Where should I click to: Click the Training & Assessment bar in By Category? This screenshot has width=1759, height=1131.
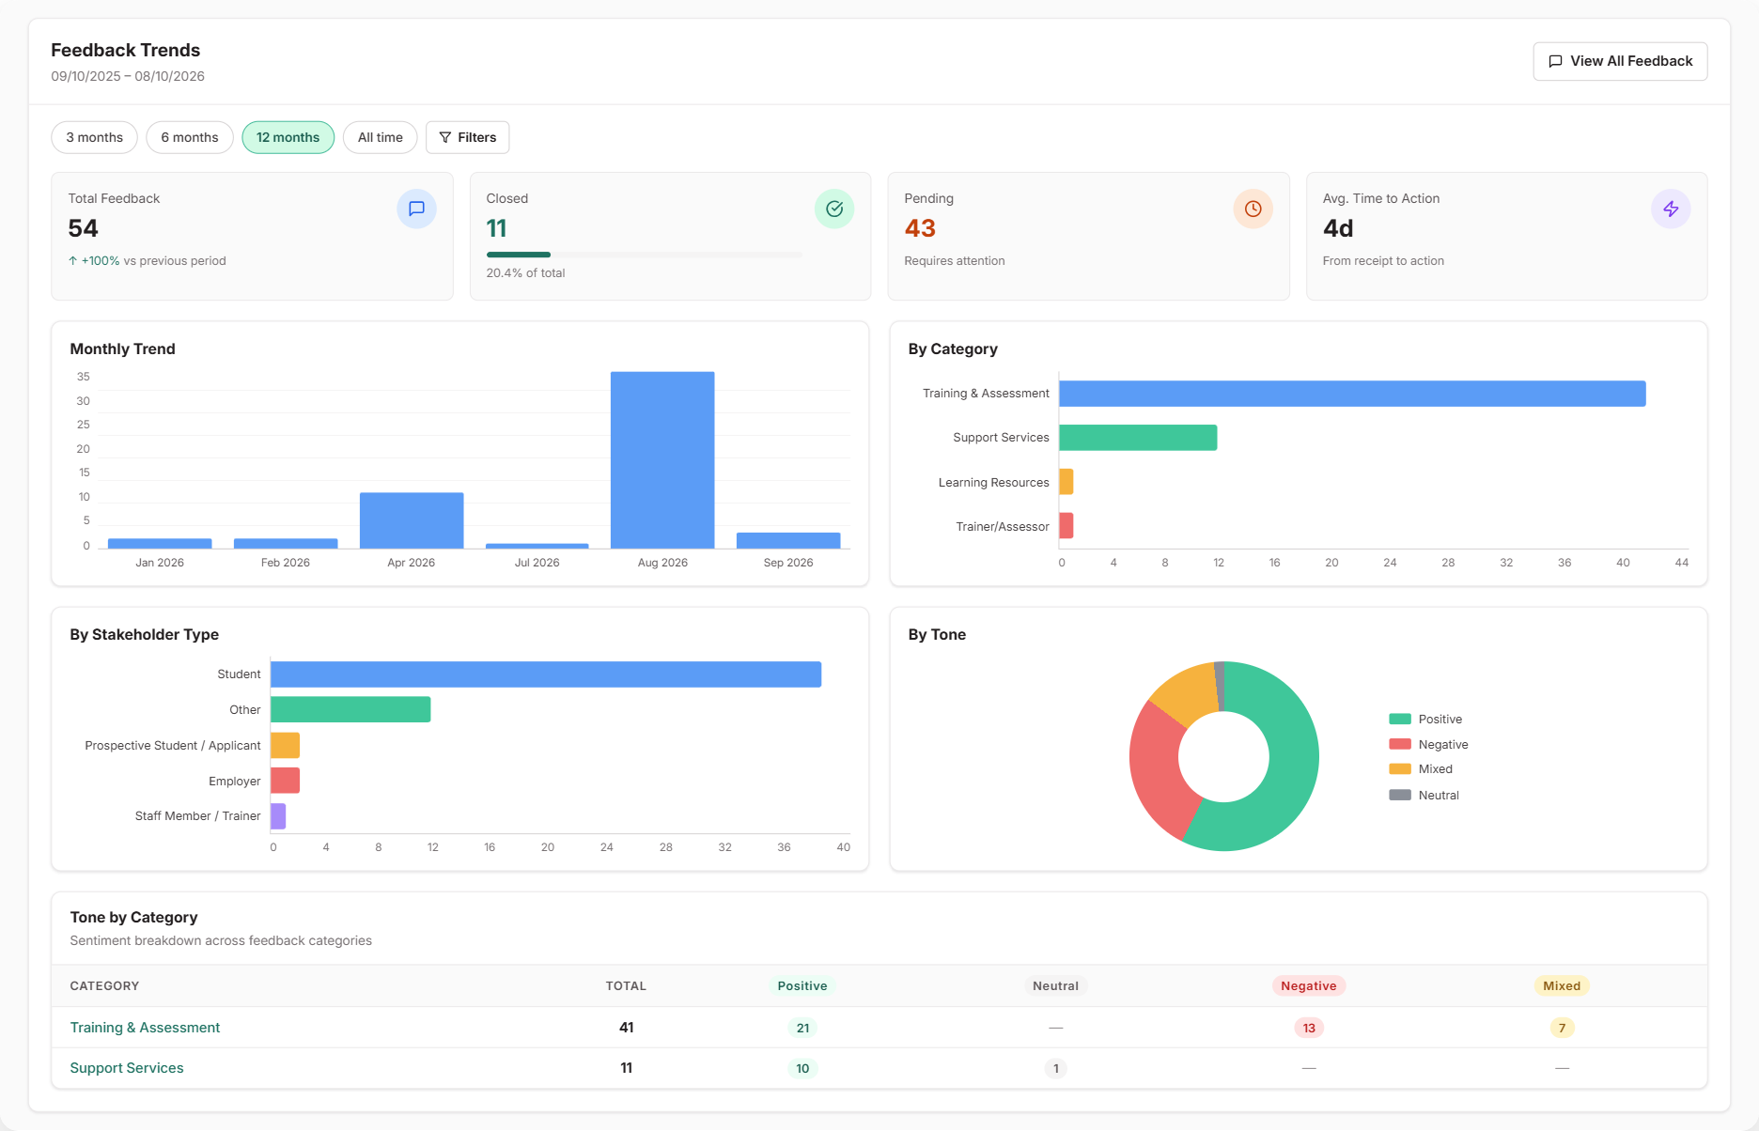tap(1352, 394)
